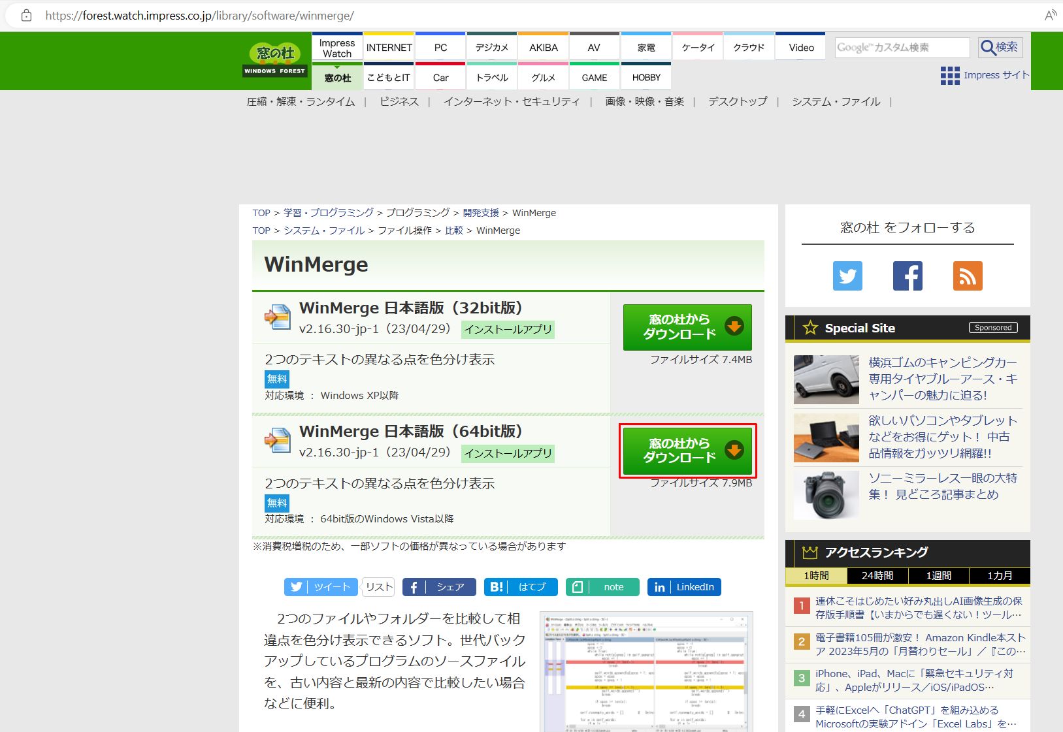Viewport: 1063px width, 732px height.
Task: Select the デジカメ navigation tab
Action: [491, 46]
